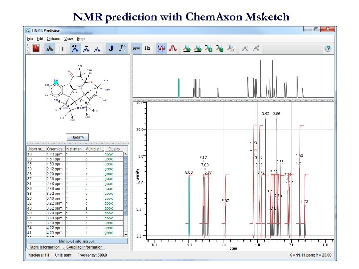
Task: Select the peaks without labels display icon
Action: tap(97, 48)
